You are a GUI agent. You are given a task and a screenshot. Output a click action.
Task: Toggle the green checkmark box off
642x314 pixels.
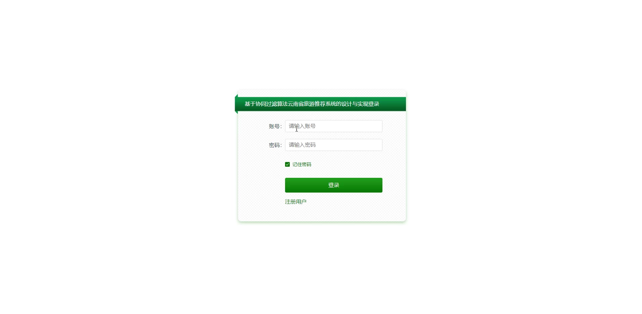(x=287, y=164)
